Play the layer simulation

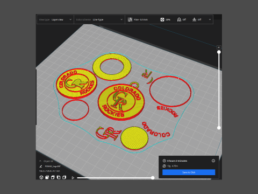coord(73,178)
